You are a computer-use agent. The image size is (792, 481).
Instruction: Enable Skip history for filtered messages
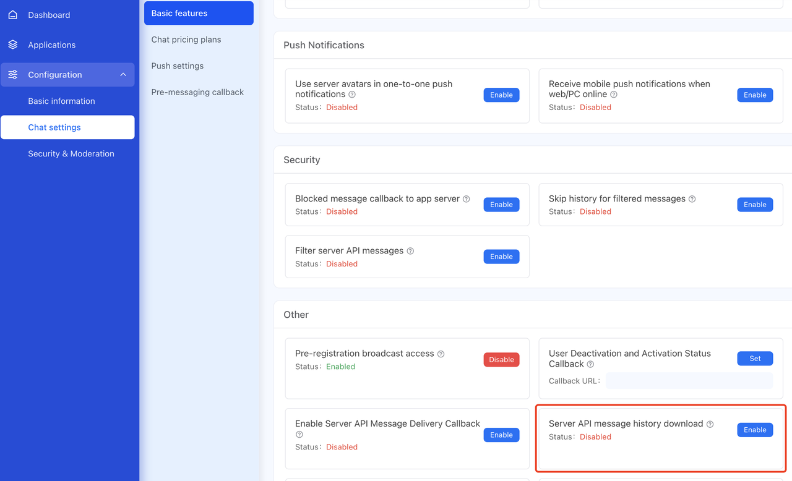point(755,205)
